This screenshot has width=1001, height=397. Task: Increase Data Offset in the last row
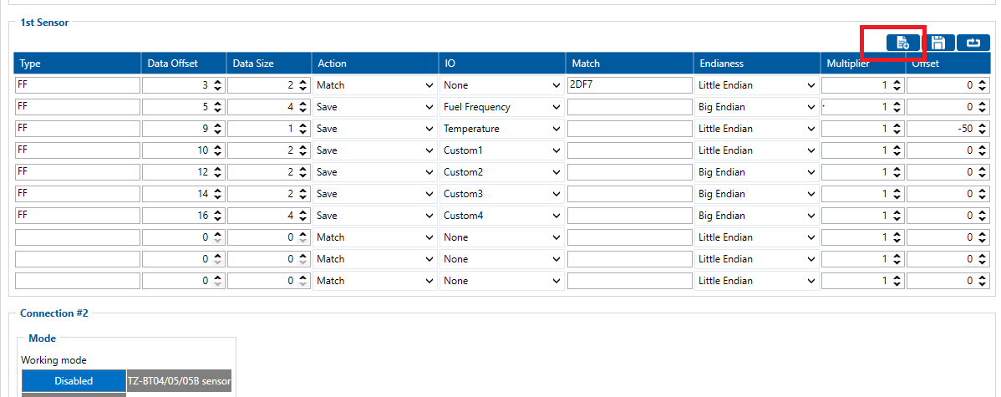(218, 277)
